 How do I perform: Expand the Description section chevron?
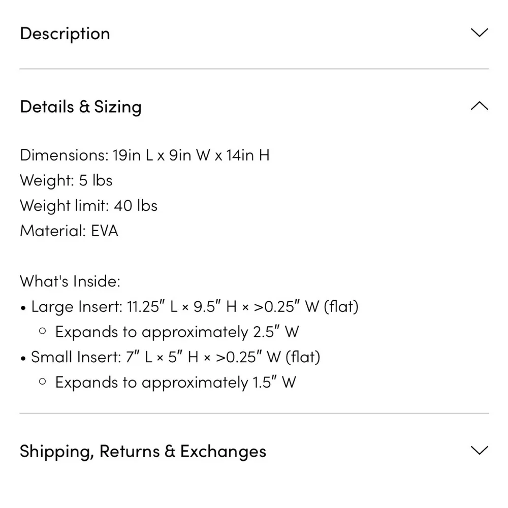[x=479, y=34]
